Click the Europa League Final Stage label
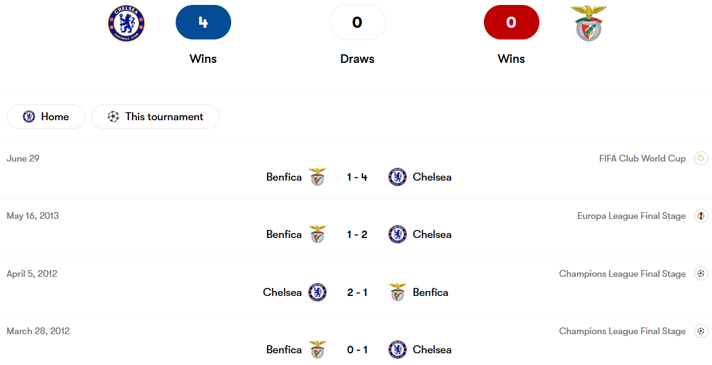Image resolution: width=712 pixels, height=365 pixels. pyautogui.click(x=631, y=216)
